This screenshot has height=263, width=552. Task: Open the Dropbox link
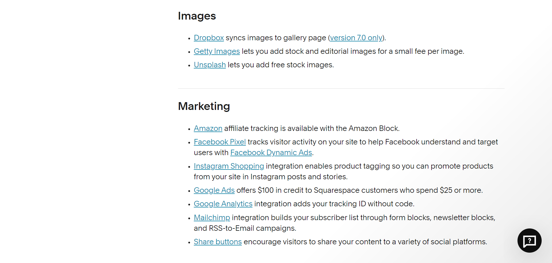click(209, 38)
